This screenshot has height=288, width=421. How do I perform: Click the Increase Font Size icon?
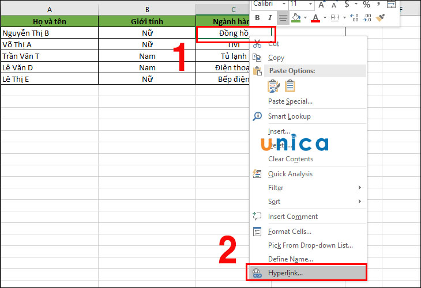tap(322, 5)
